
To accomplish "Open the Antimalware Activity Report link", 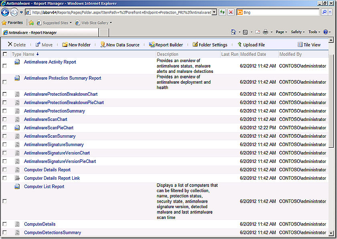I will coord(50,62).
